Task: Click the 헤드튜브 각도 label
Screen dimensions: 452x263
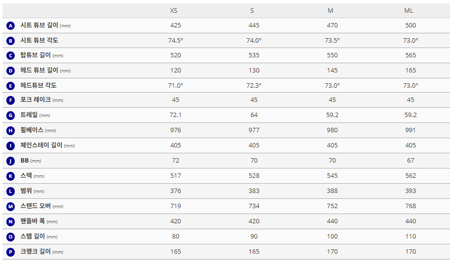Action: [x=38, y=85]
